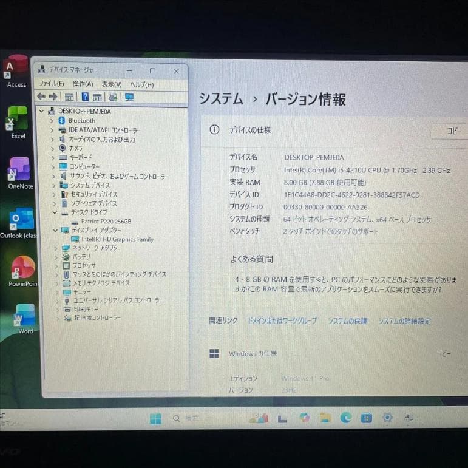The height and width of the screenshot is (468, 468).
Task: Click コピー button for デバイスの仕様
Action: (450, 131)
